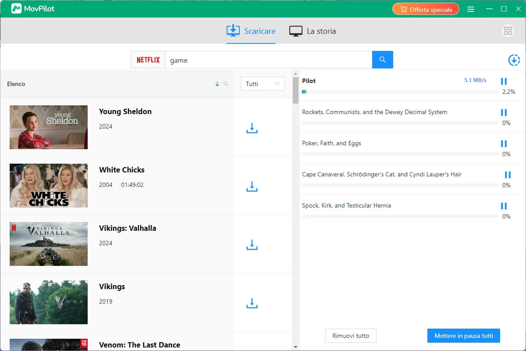Screen dimensions: 526x351
Task: Click the Rimuovi tutto button
Action: [351, 336]
